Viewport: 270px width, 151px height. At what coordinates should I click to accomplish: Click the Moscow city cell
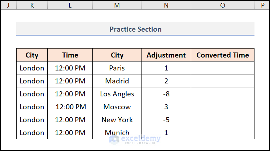pyautogui.click(x=117, y=107)
